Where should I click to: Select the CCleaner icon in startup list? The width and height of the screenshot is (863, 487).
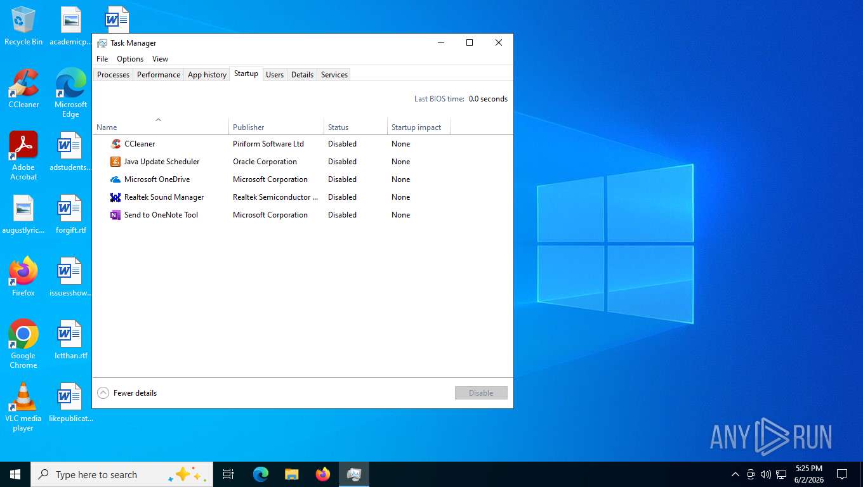115,144
